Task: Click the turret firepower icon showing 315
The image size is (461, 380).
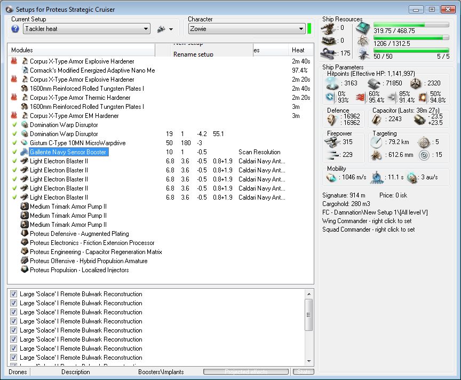Action: point(332,142)
